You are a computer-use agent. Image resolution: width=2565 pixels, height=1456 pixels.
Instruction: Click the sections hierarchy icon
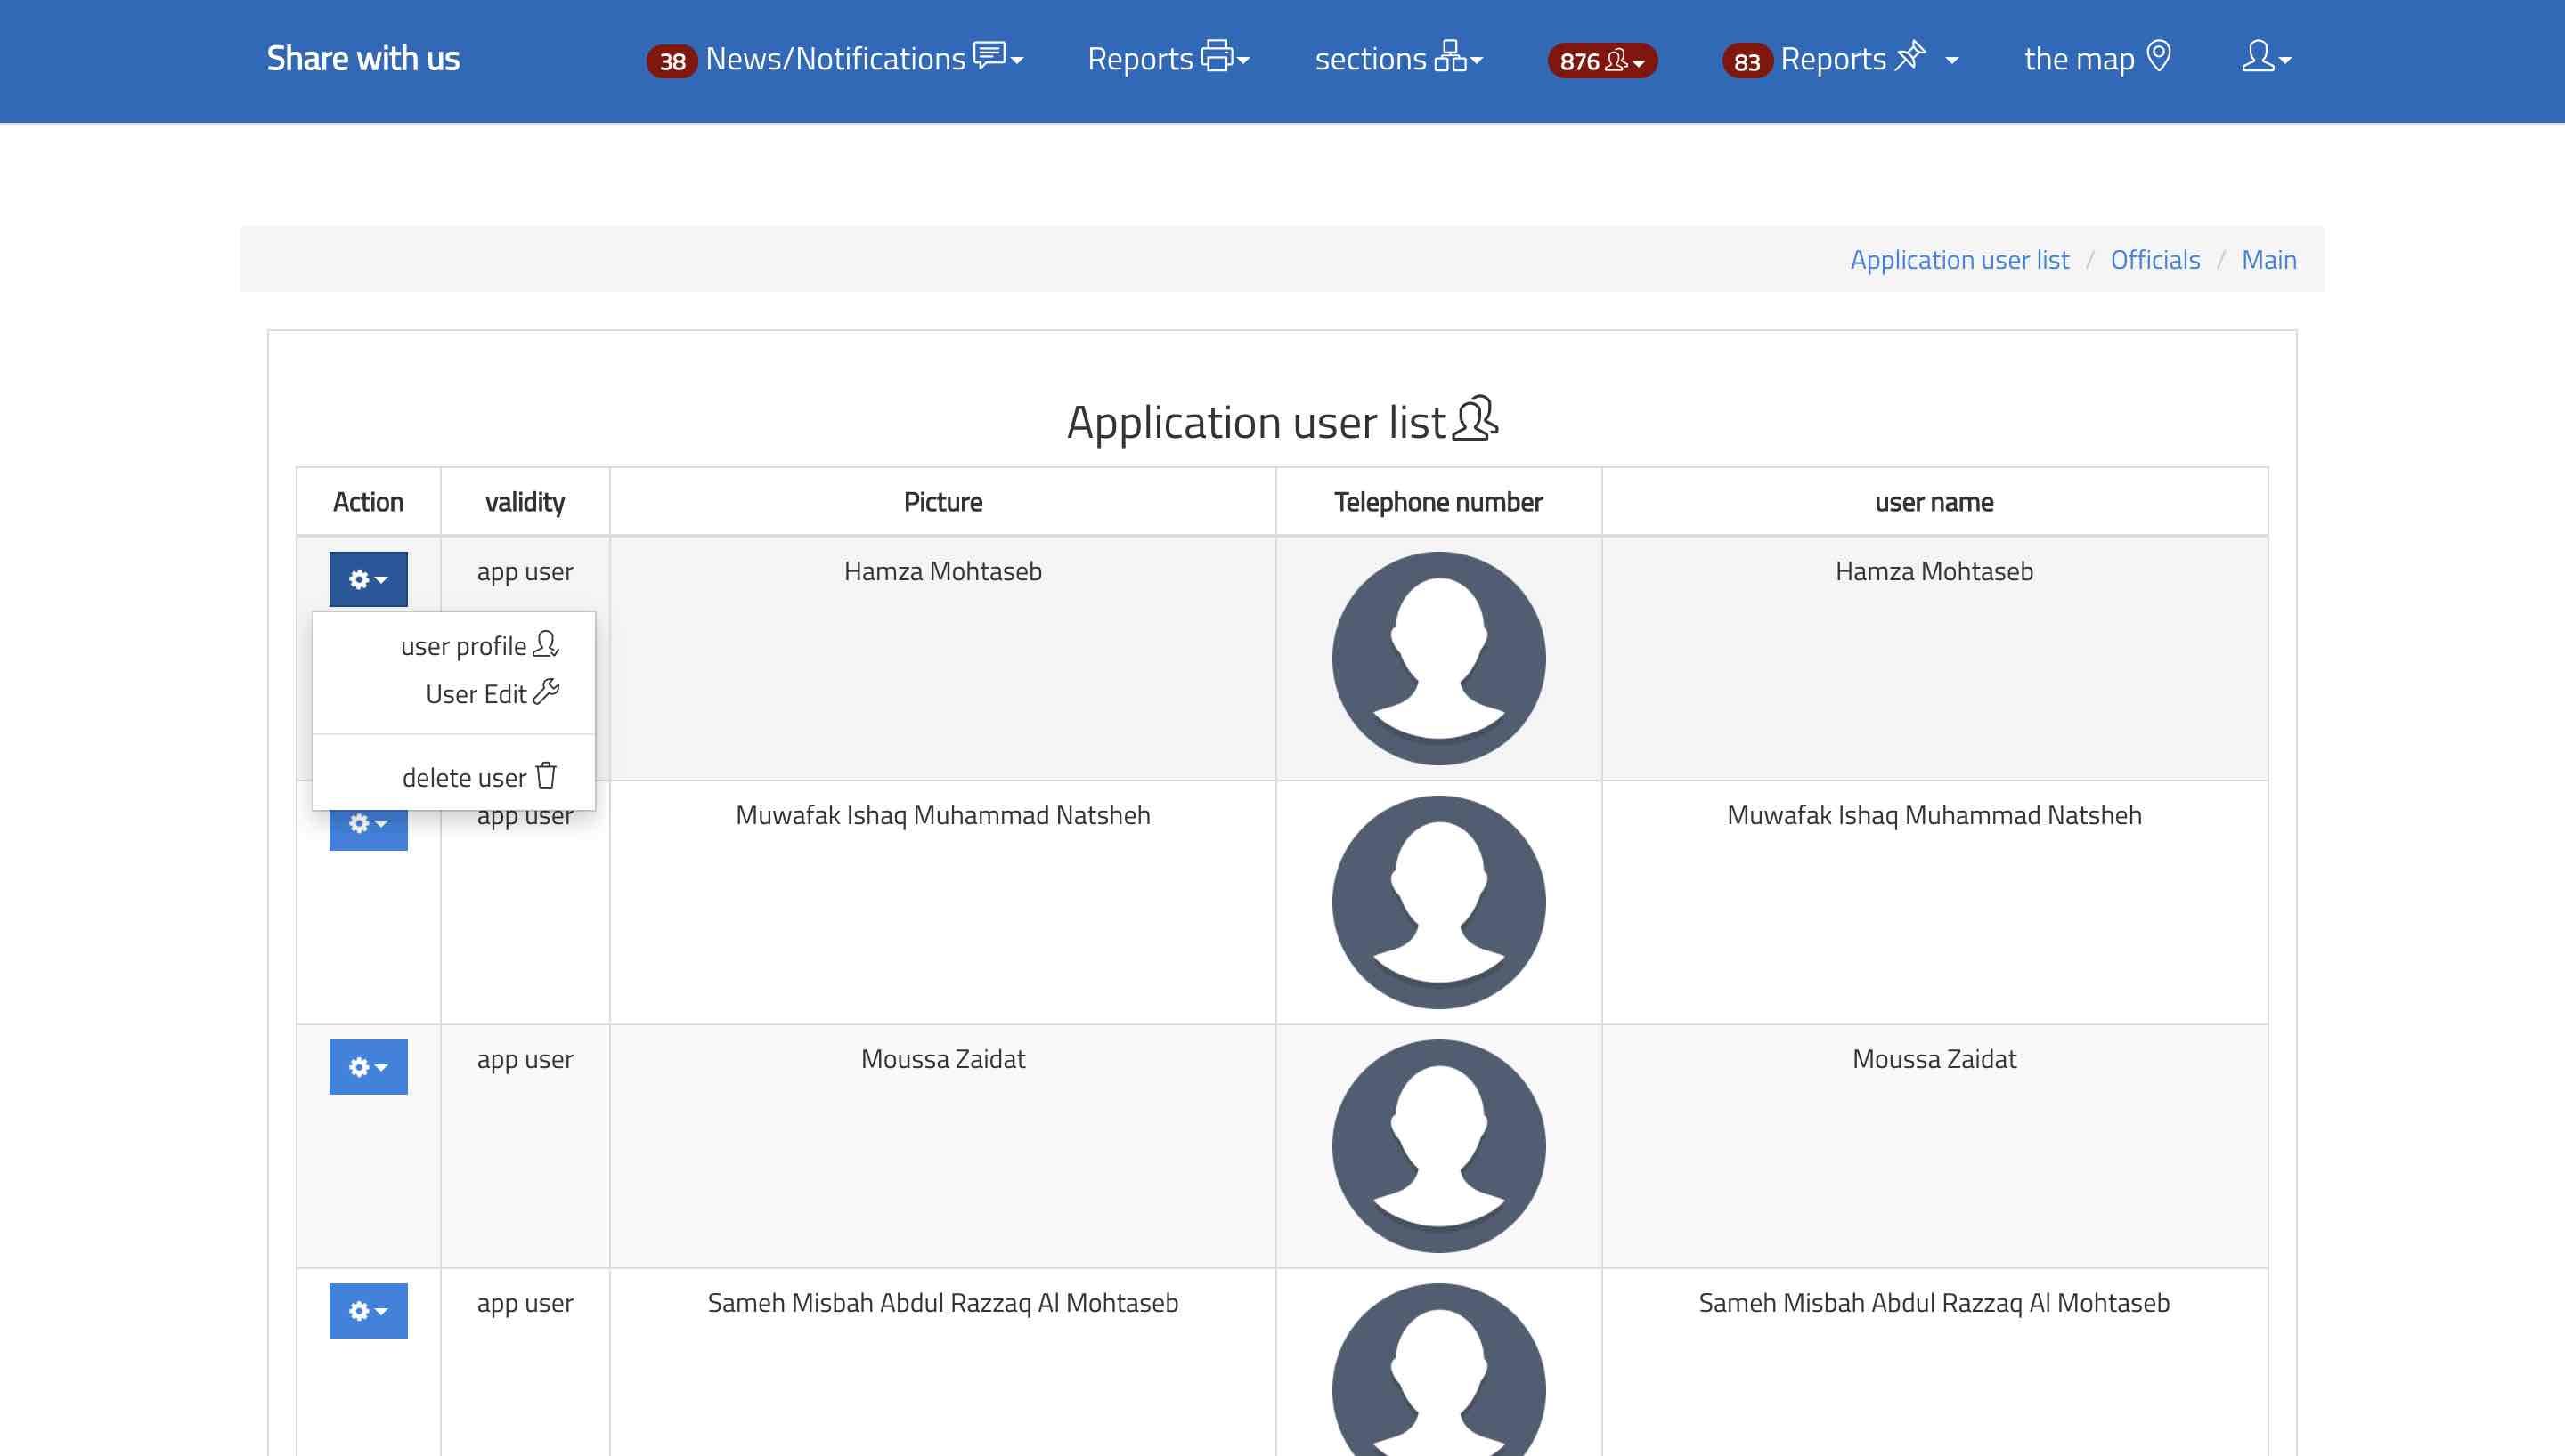click(1450, 56)
